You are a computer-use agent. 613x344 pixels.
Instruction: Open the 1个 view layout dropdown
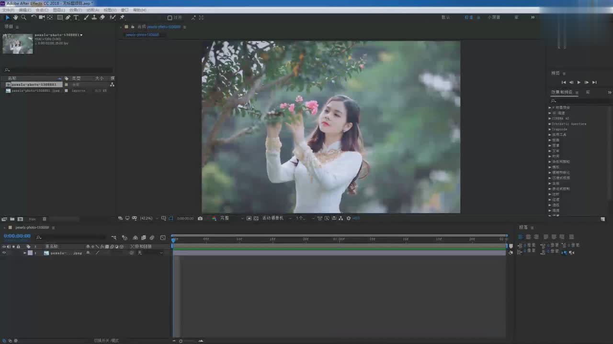click(305, 218)
